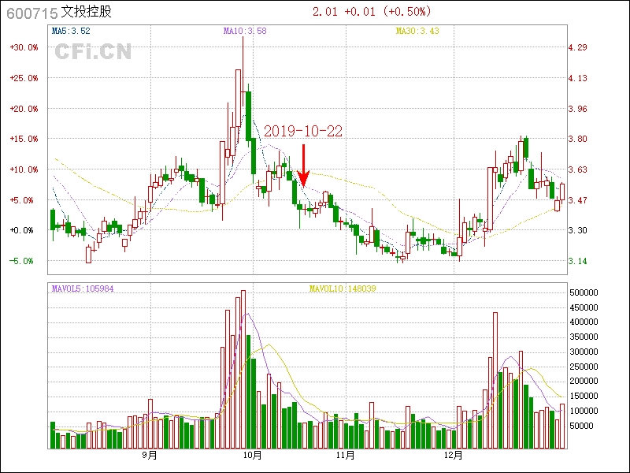Select the 10月 label on time axis
The height and width of the screenshot is (473, 630).
click(x=252, y=456)
